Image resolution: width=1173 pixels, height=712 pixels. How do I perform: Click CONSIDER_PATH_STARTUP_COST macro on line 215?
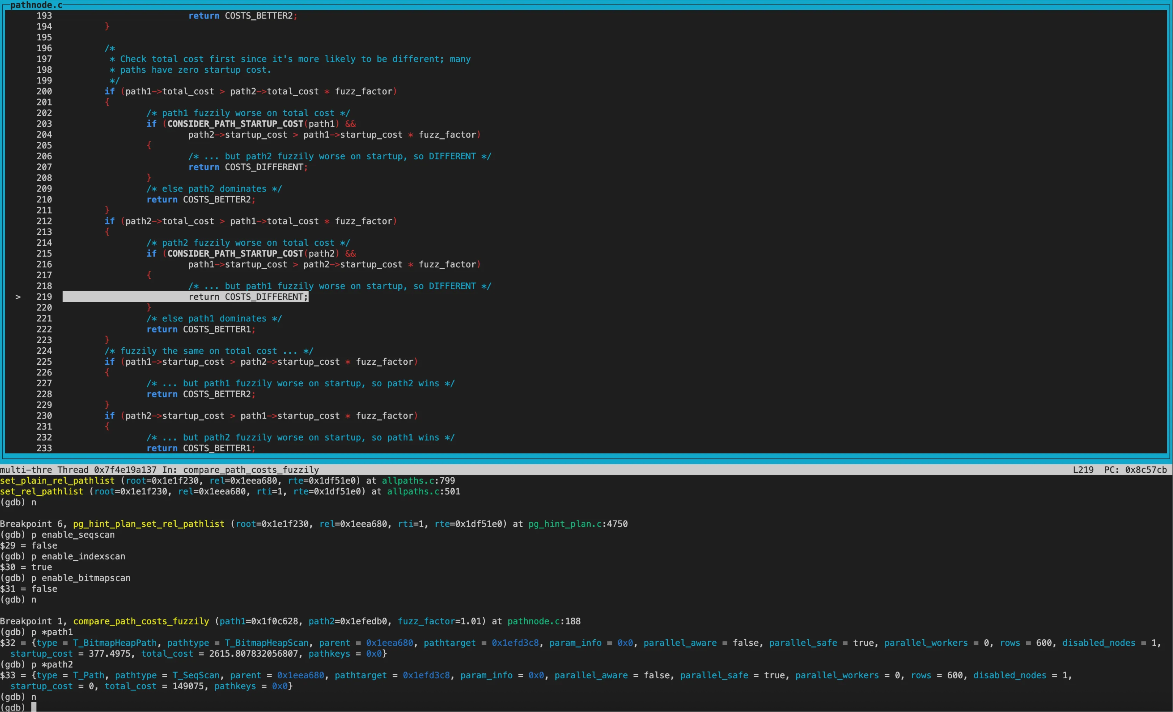pyautogui.click(x=235, y=254)
